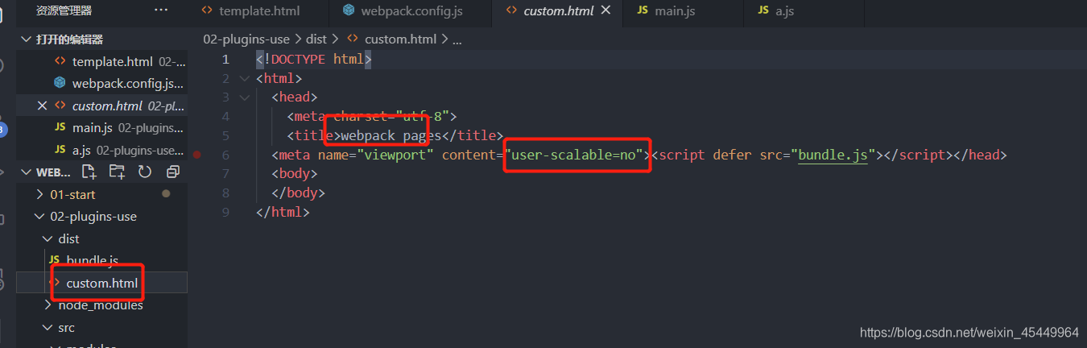Open Explorer views and more actions menu
The height and width of the screenshot is (348, 1087).
[x=161, y=10]
